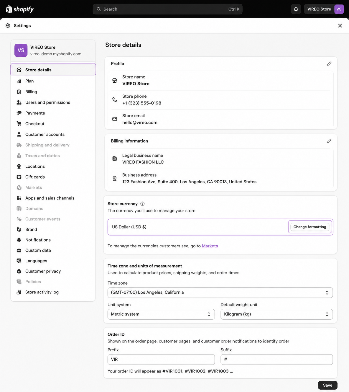Click the Checkout cart icon
349x392 pixels.
19,124
